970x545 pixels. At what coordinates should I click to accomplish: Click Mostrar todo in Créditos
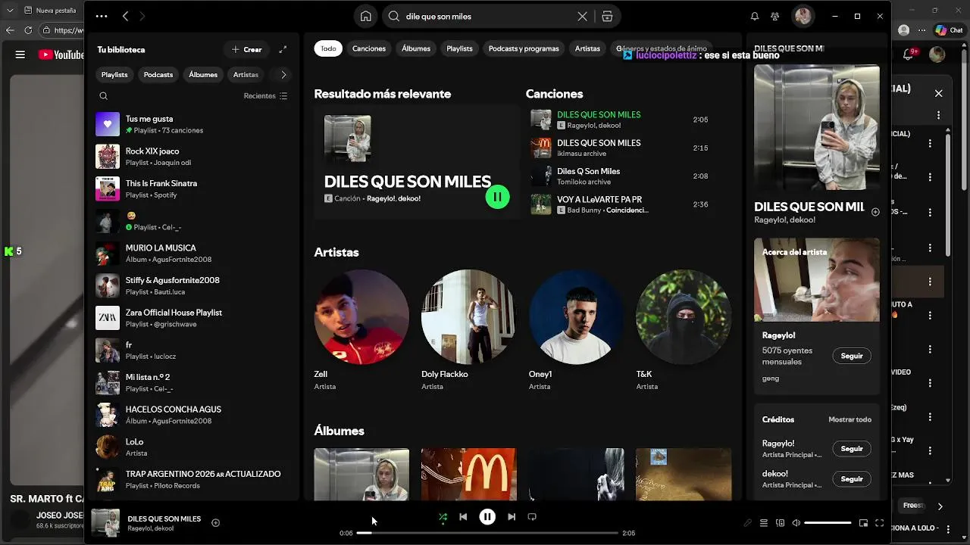(850, 419)
